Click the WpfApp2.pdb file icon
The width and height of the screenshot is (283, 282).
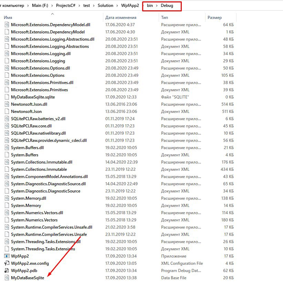click(7, 270)
